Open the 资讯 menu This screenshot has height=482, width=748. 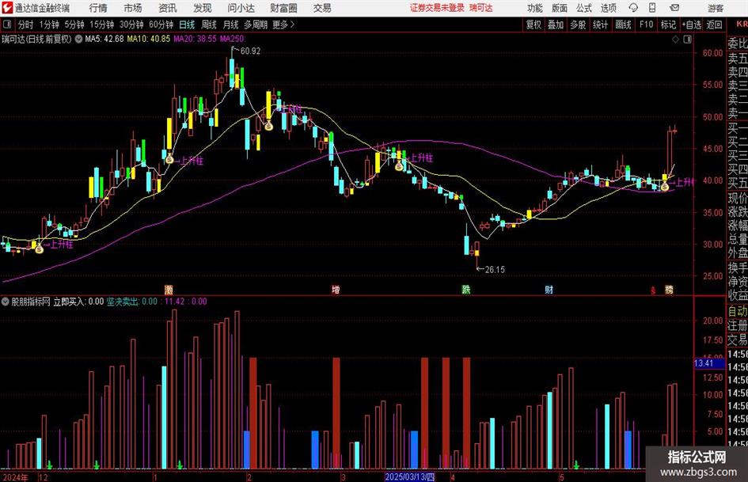(x=168, y=8)
